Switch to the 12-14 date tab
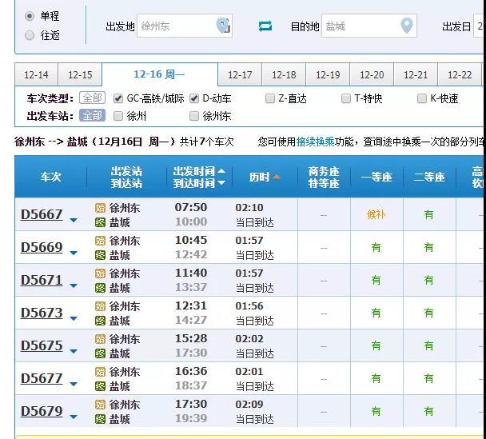Image resolution: width=486 pixels, height=439 pixels. [36, 74]
